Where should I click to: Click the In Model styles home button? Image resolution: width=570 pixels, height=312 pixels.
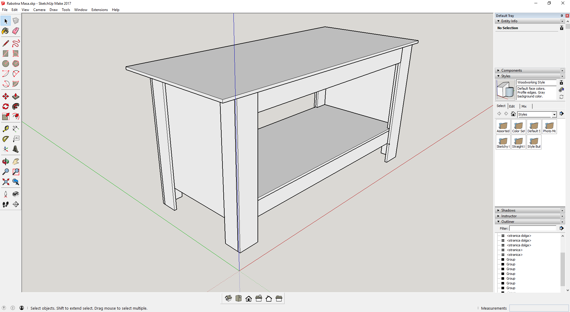click(x=513, y=114)
